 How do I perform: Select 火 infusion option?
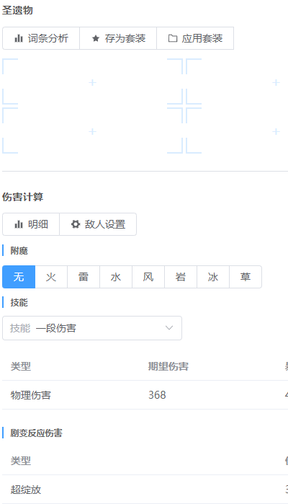(51, 277)
